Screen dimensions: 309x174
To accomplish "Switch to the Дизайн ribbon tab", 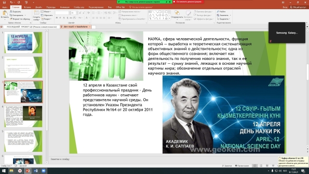I will point(39,7).
